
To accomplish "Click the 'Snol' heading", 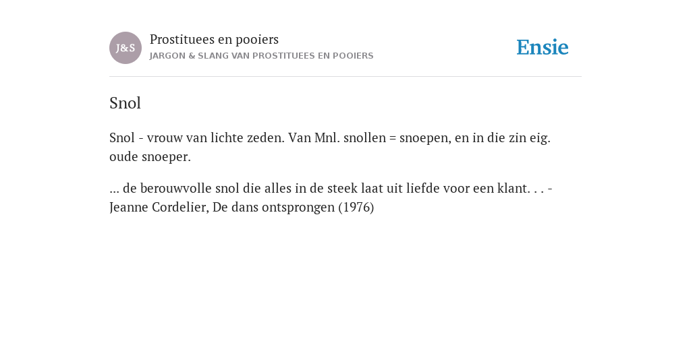I will click(x=125, y=103).
